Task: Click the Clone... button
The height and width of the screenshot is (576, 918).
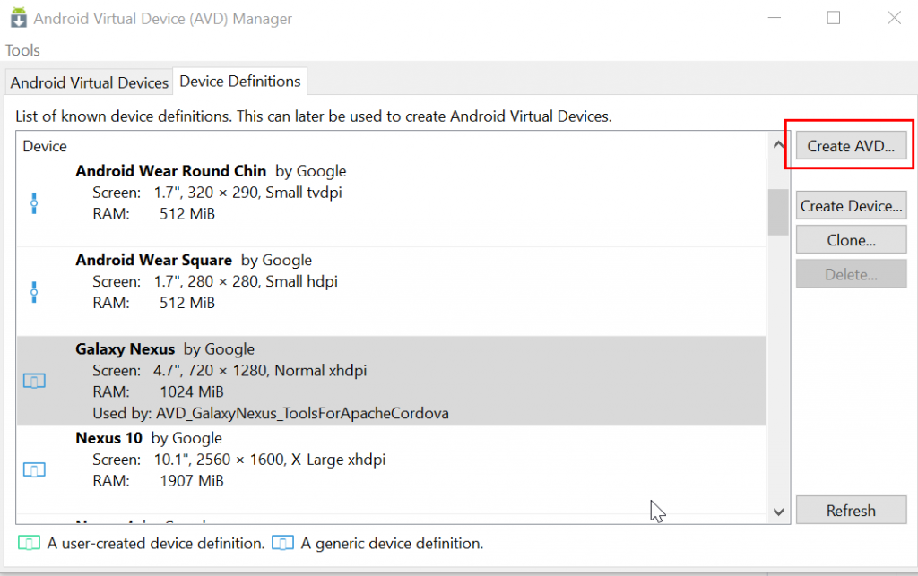Action: [x=851, y=240]
